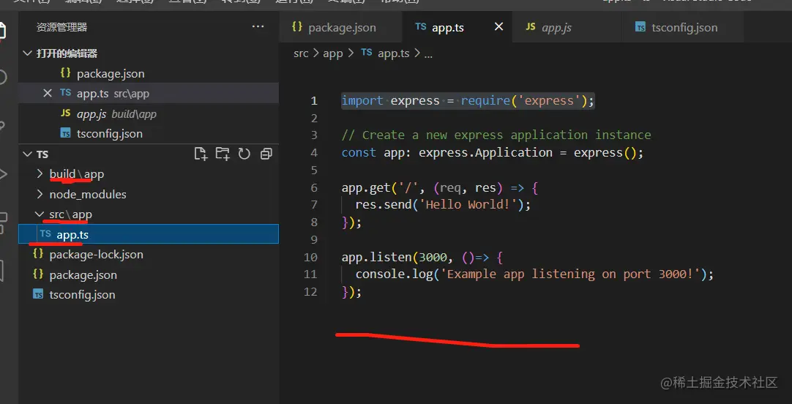
Task: Click app.listen on line 10
Action: click(x=377, y=258)
